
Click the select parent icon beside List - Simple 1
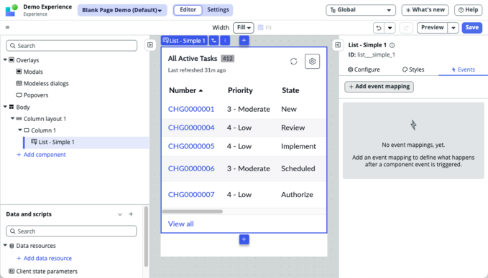[x=213, y=41]
